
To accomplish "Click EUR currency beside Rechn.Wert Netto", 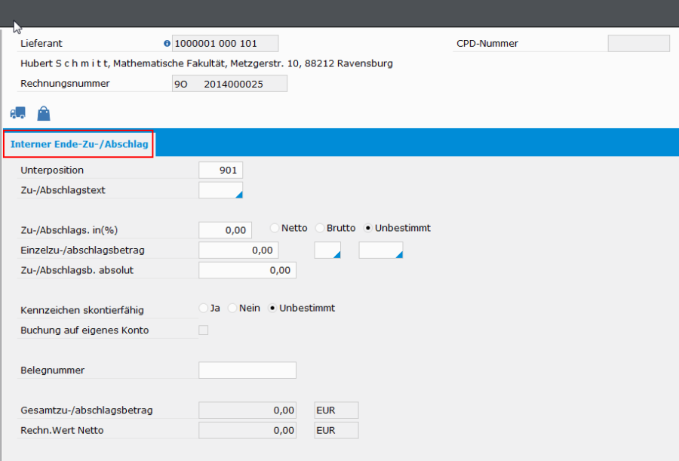I will [336, 430].
